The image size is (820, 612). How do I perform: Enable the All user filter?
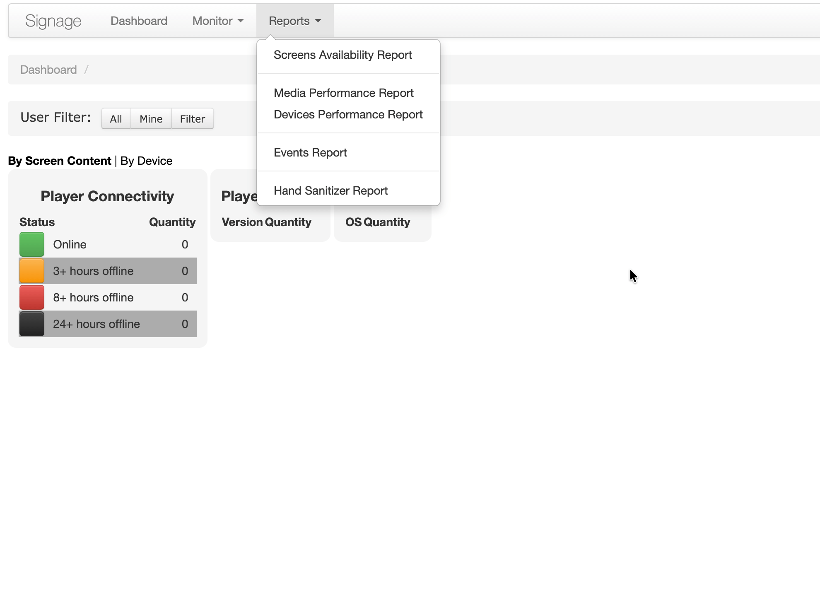pos(116,118)
